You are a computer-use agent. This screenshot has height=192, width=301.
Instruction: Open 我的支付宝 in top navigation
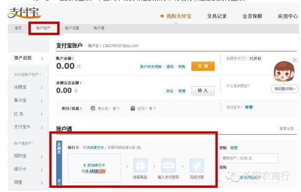coord(179,16)
